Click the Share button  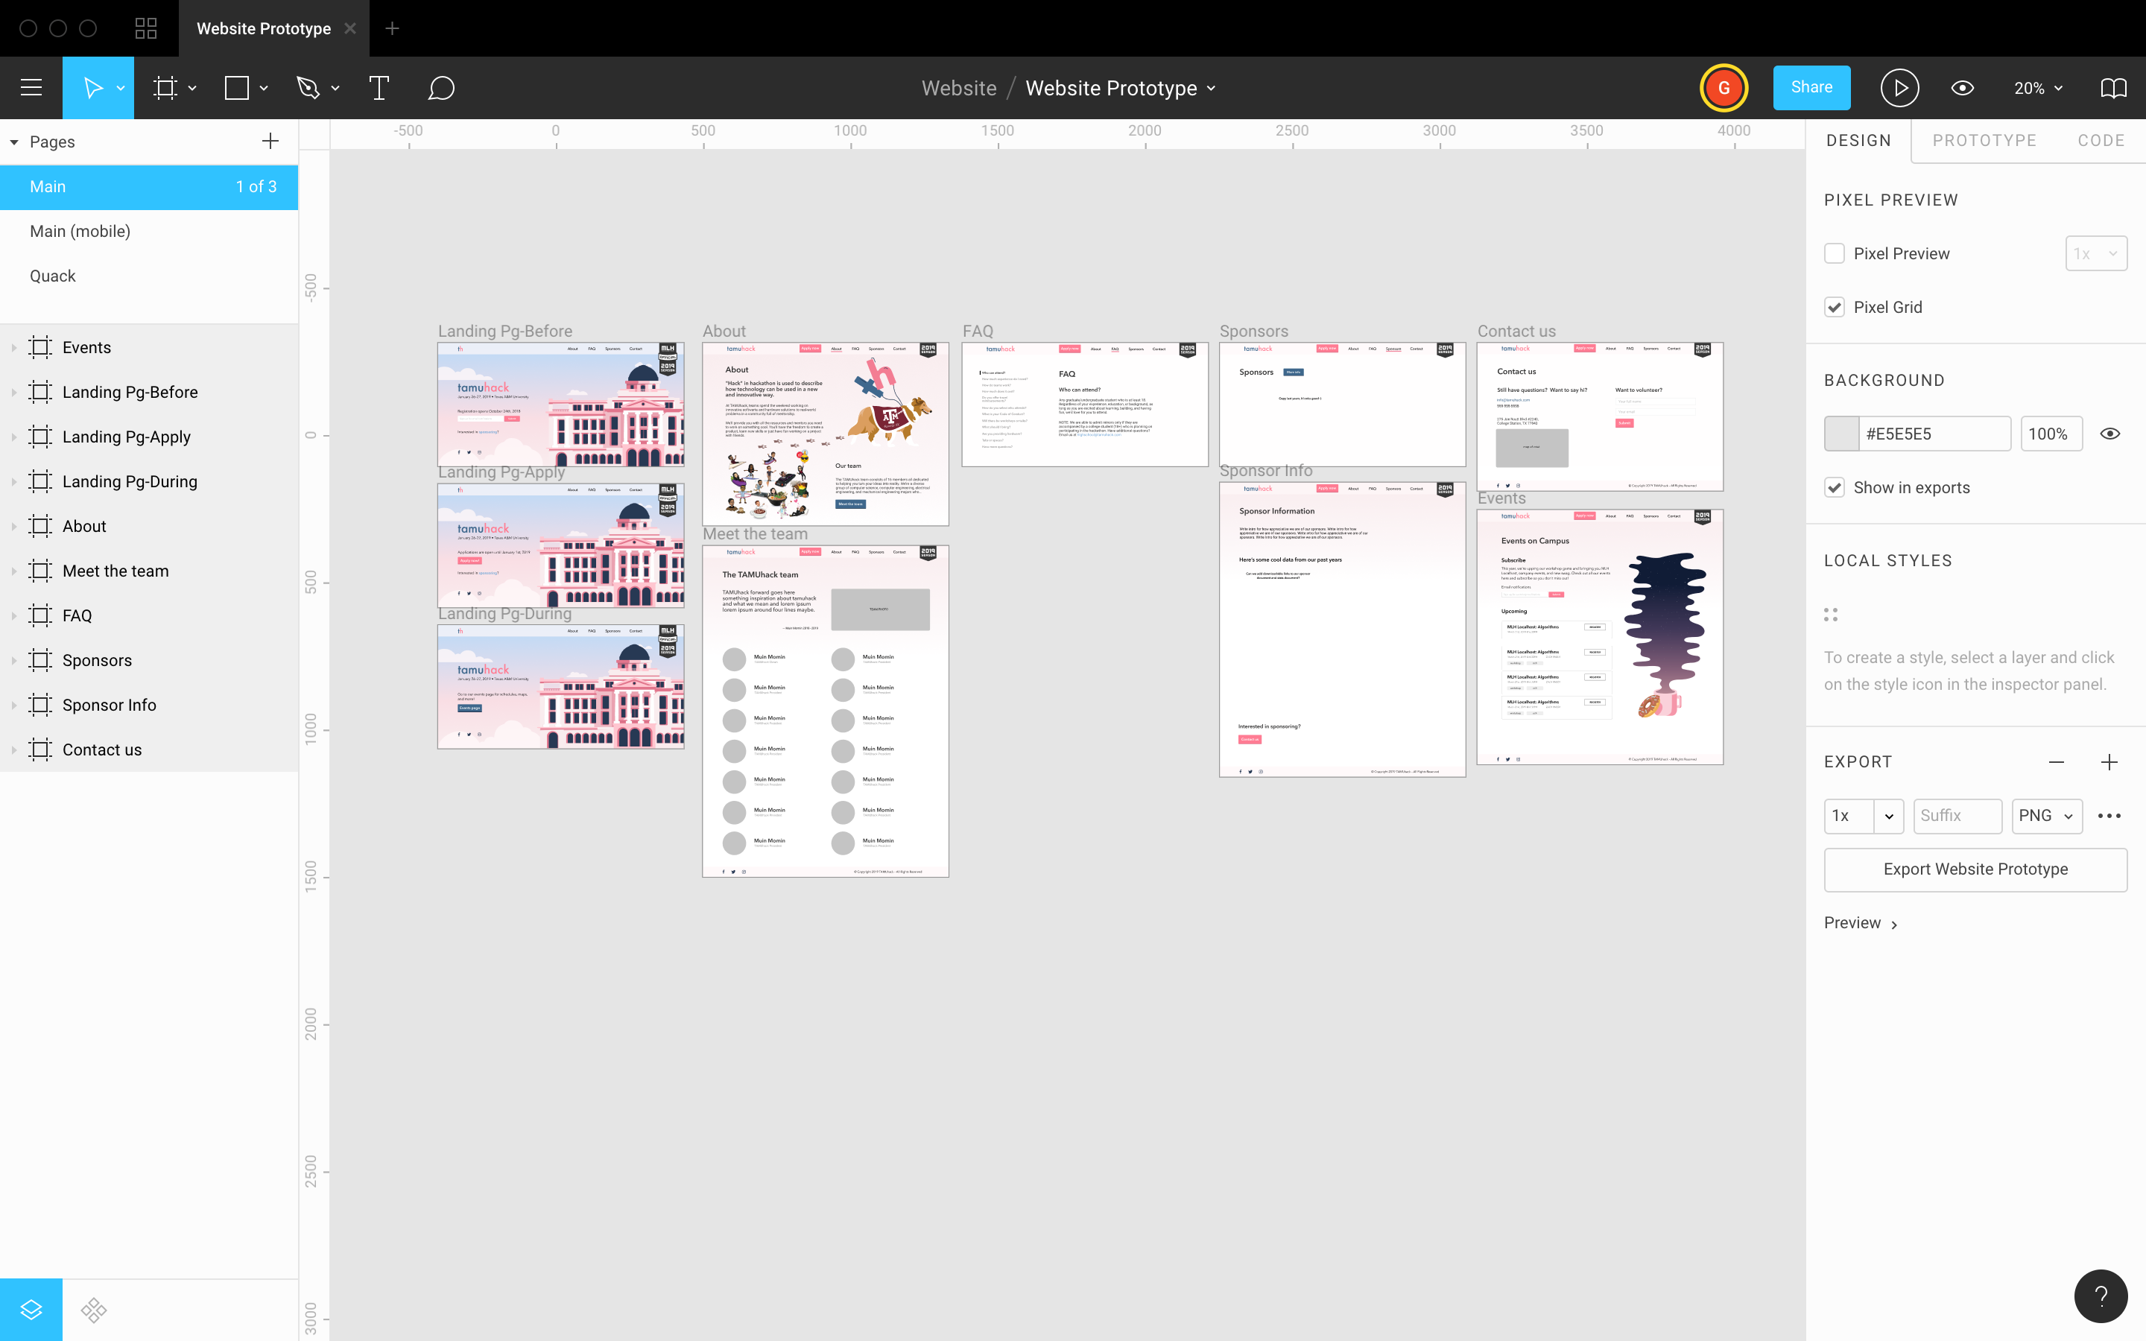(x=1811, y=87)
